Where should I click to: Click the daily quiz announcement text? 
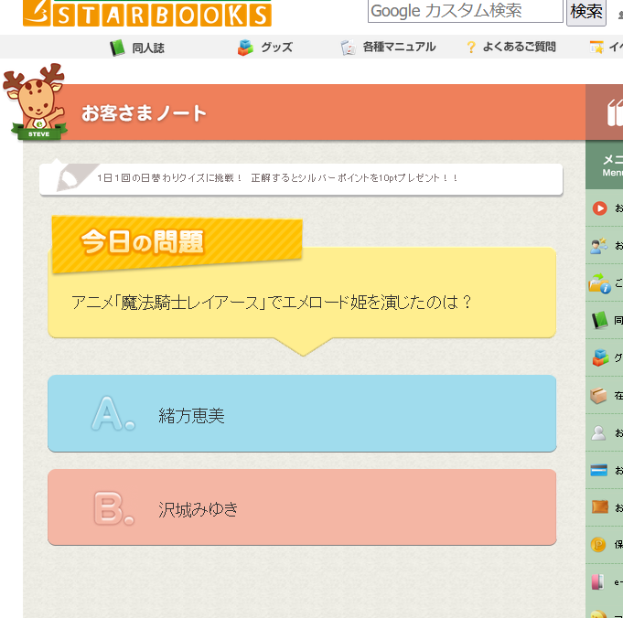[x=277, y=178]
